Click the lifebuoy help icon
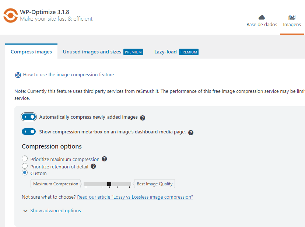This screenshot has height=227, width=305. click(x=18, y=75)
